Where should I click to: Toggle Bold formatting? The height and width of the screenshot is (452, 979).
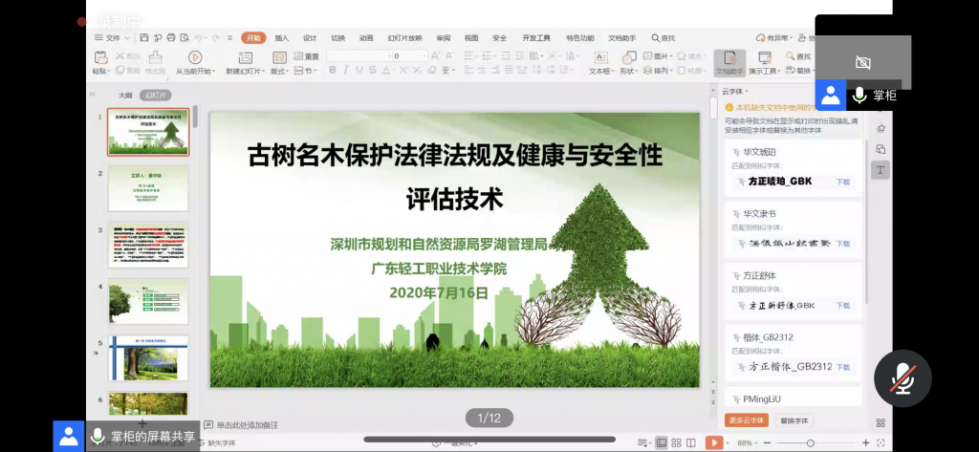coord(332,70)
